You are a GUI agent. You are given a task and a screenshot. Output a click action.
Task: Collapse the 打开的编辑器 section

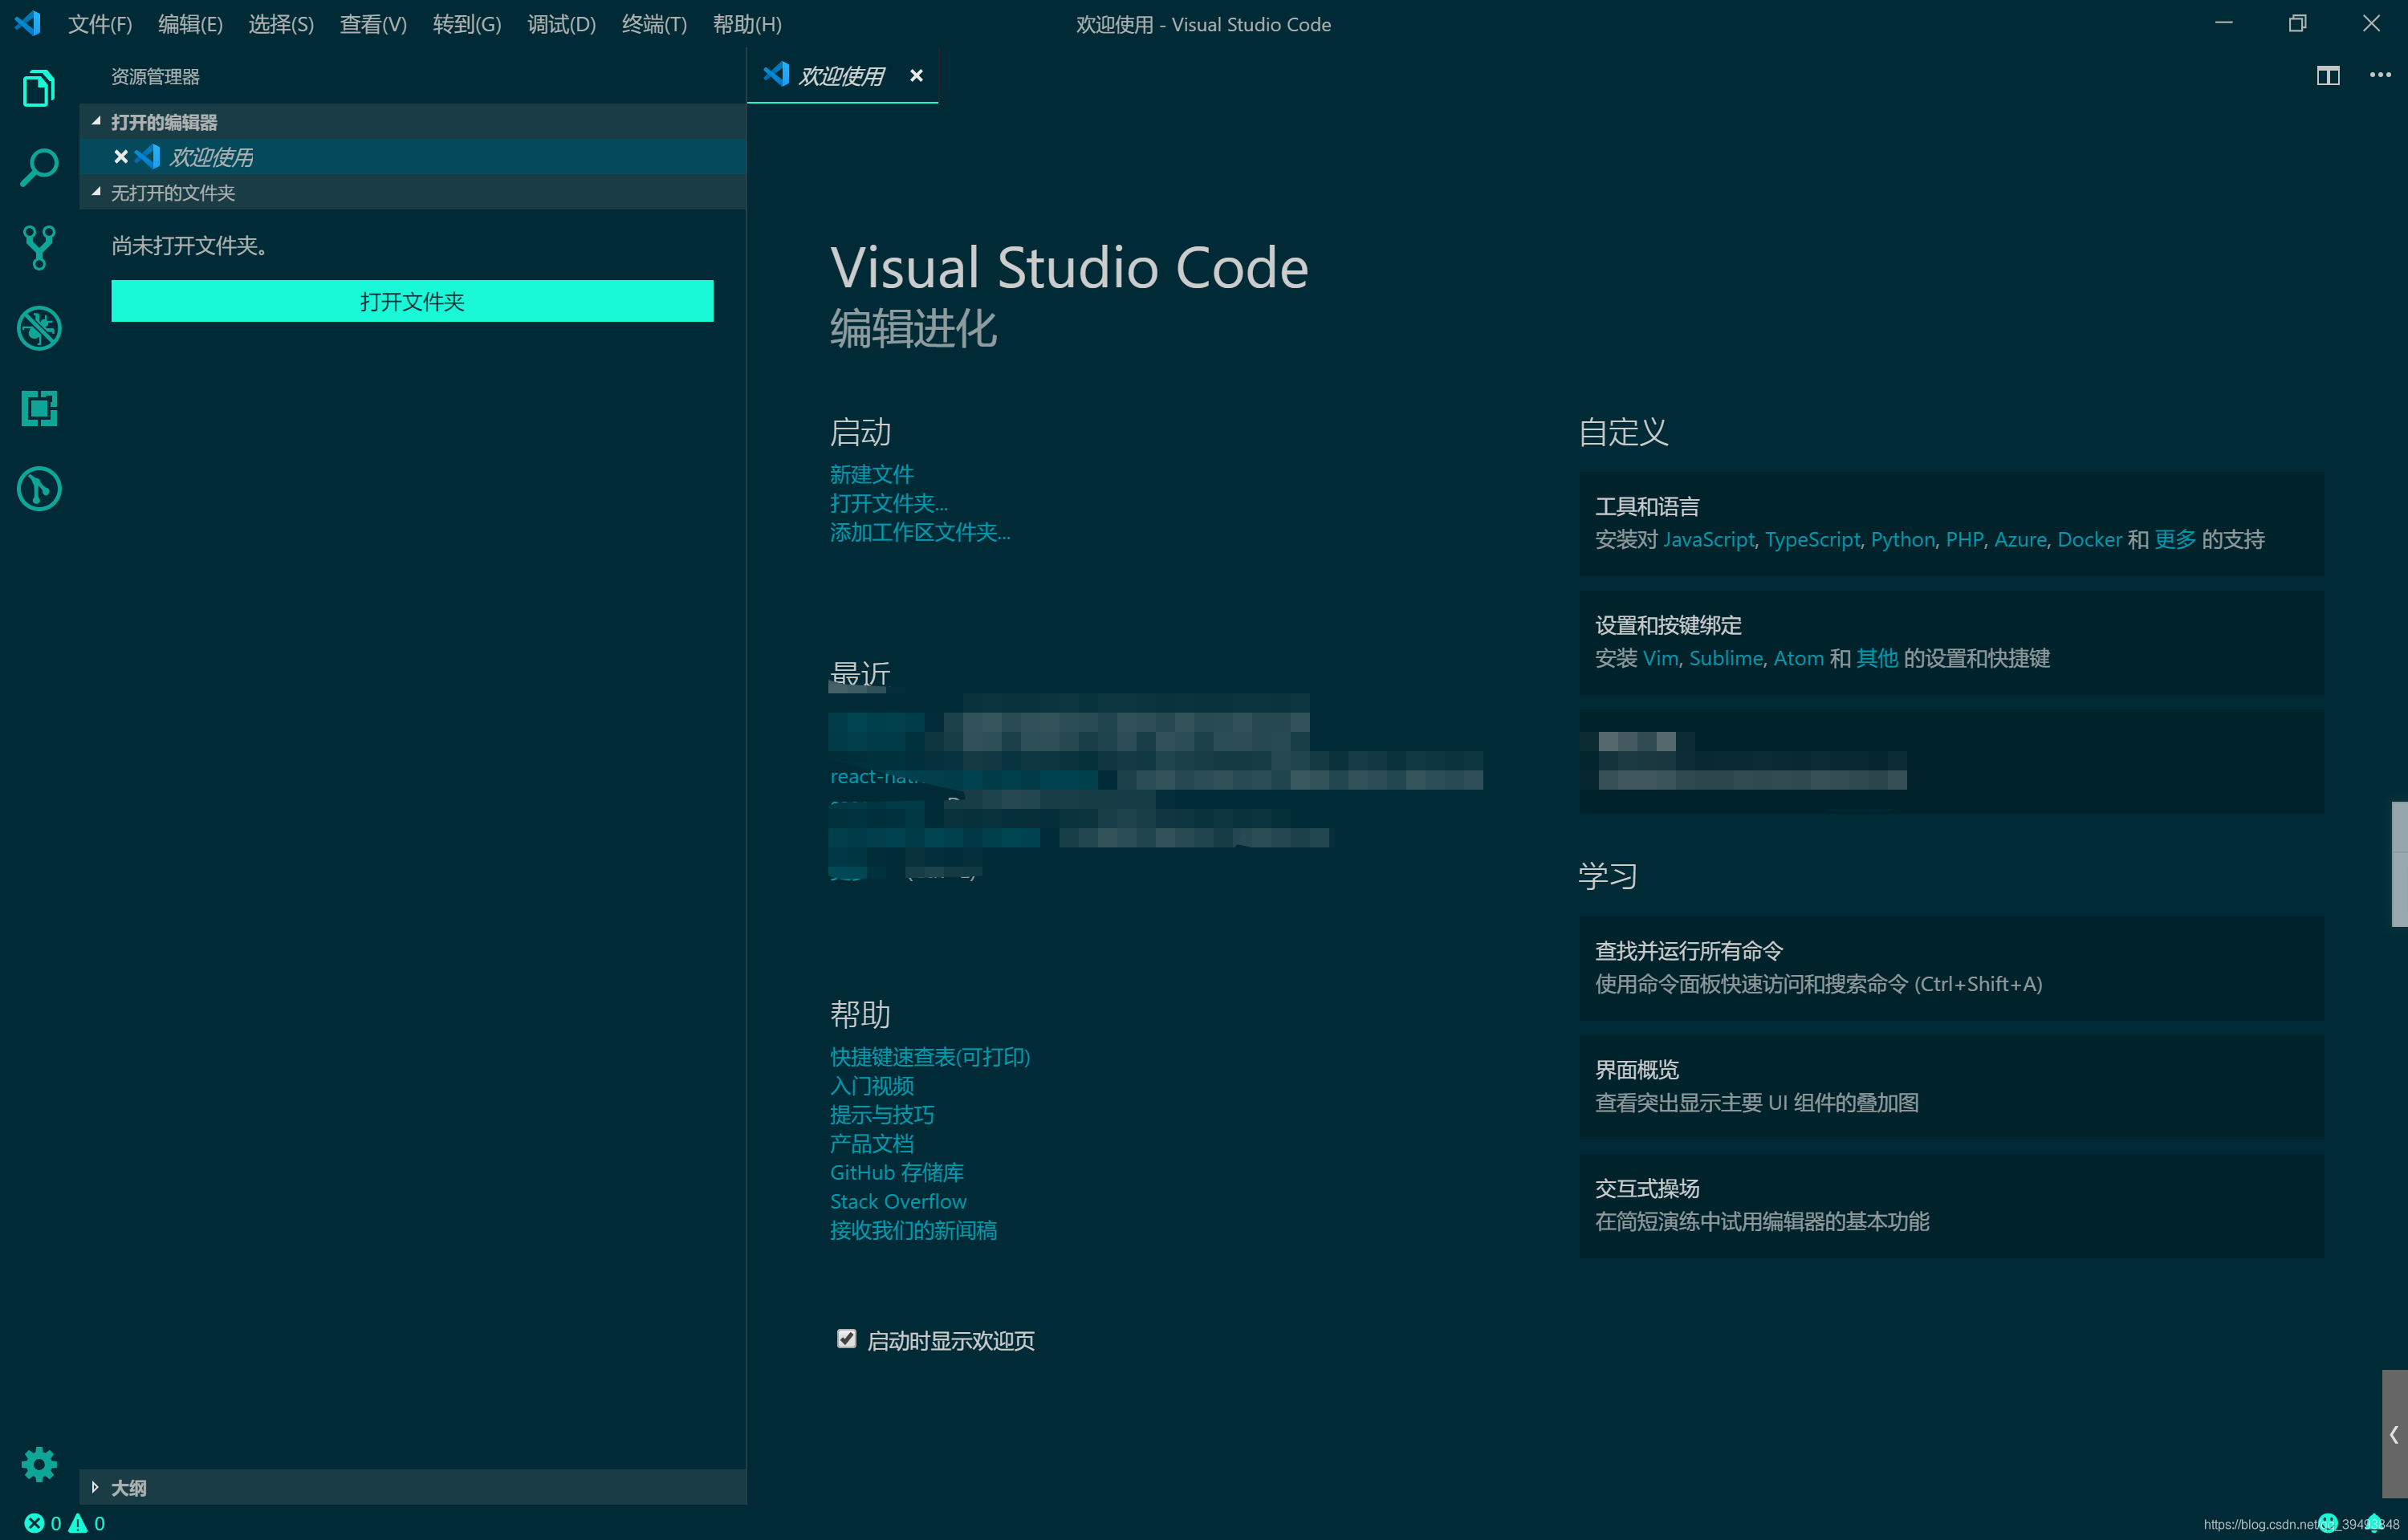[x=412, y=121]
